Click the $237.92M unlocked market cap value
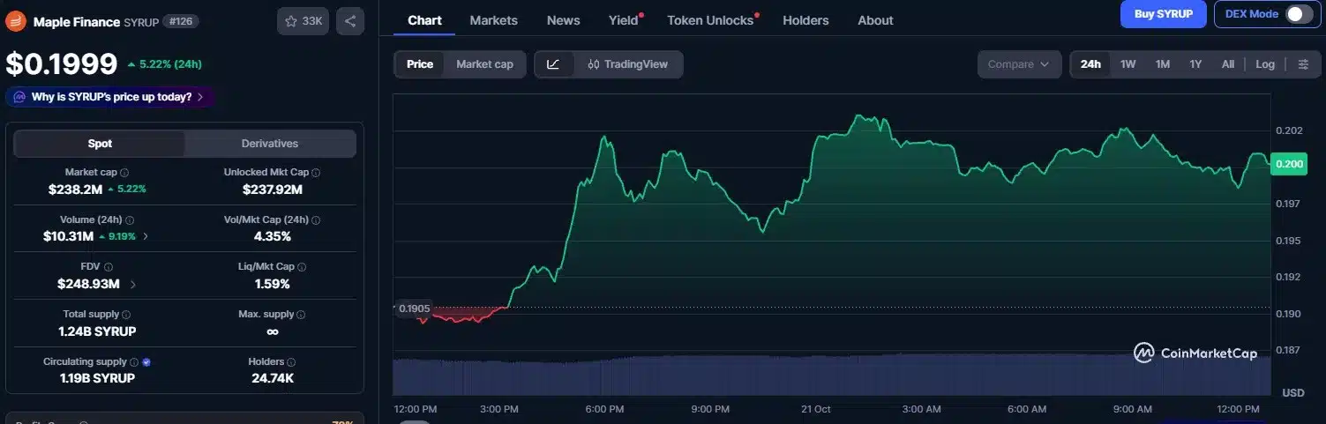 tap(272, 189)
